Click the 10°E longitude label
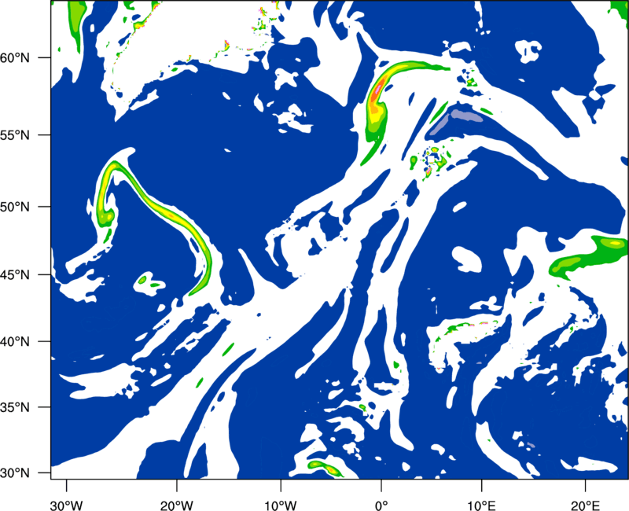629x511 pixels. (x=481, y=505)
